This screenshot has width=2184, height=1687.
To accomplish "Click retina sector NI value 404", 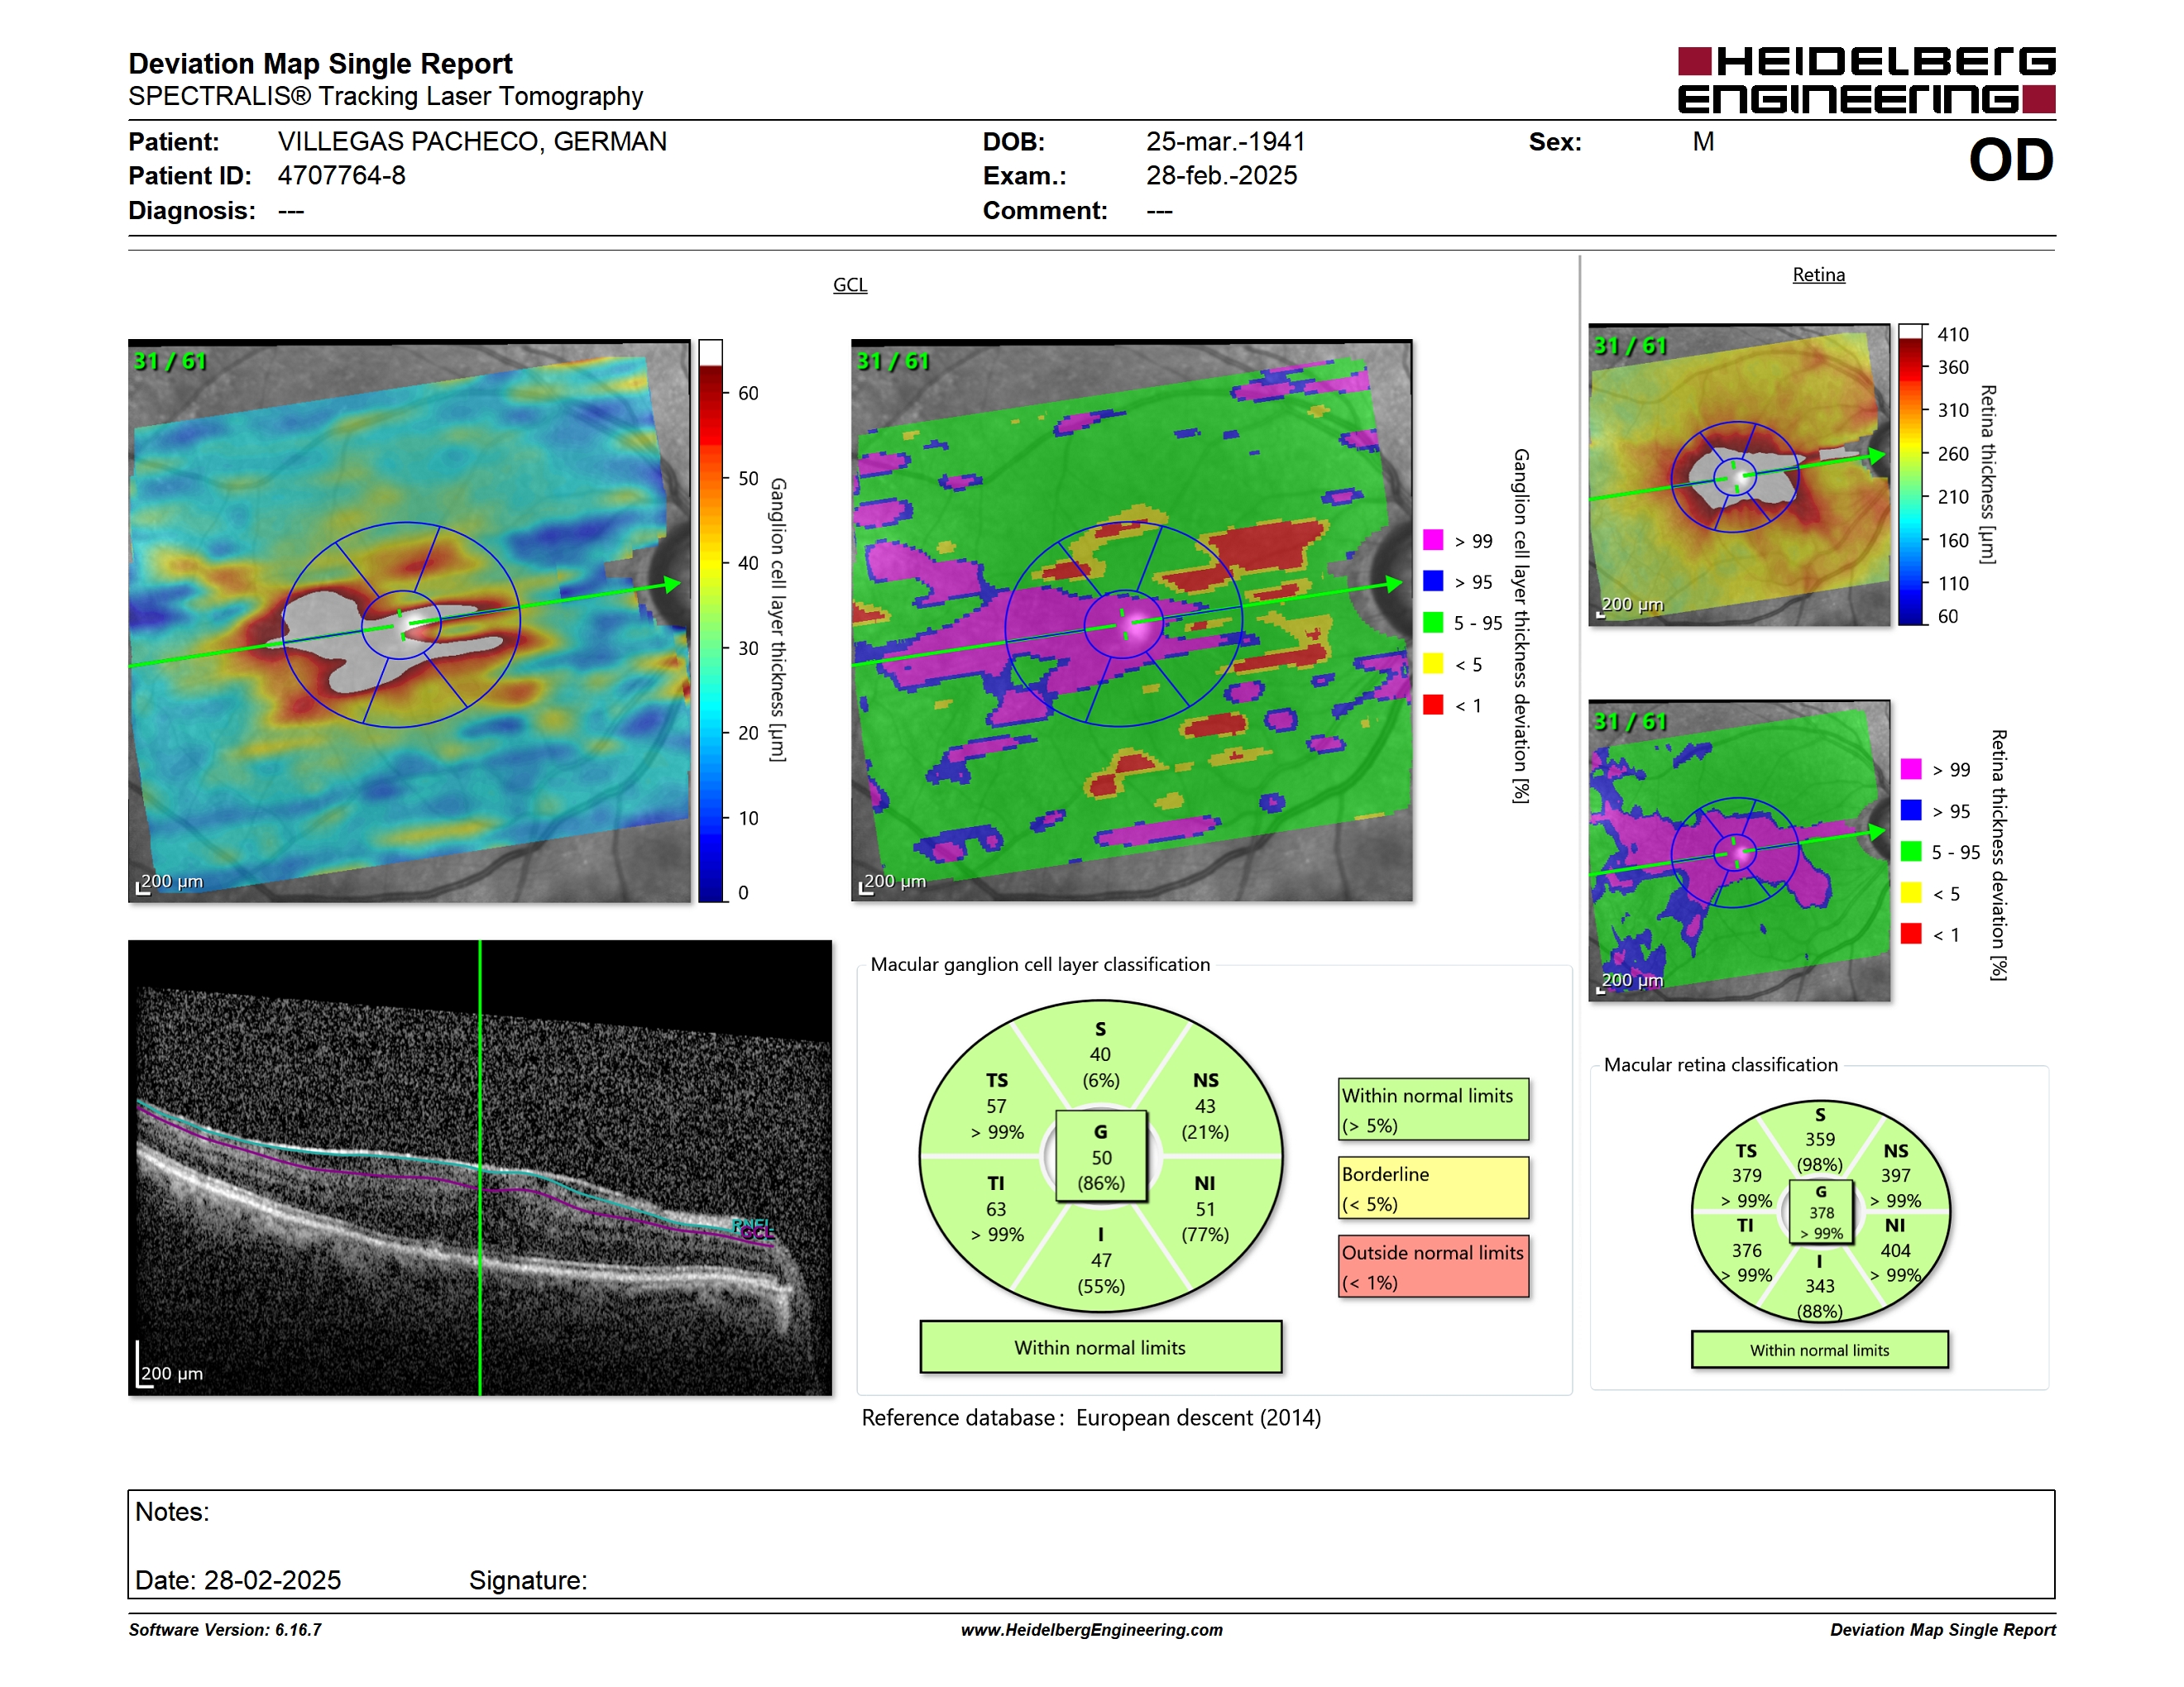I will (x=1895, y=1250).
